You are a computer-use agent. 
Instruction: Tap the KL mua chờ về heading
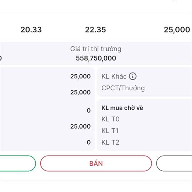pyautogui.click(x=122, y=108)
